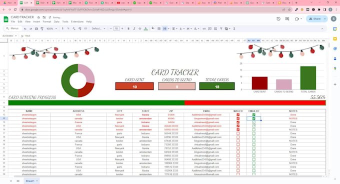The image size is (340, 184).
Task: Open the Data menu
Action: pyautogui.click(x=56, y=21)
